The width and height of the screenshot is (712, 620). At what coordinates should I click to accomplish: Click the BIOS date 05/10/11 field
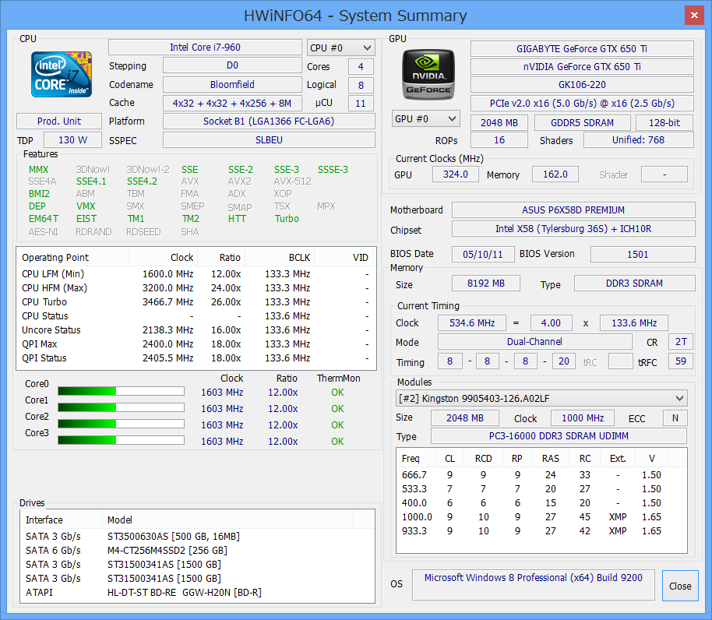point(483,254)
